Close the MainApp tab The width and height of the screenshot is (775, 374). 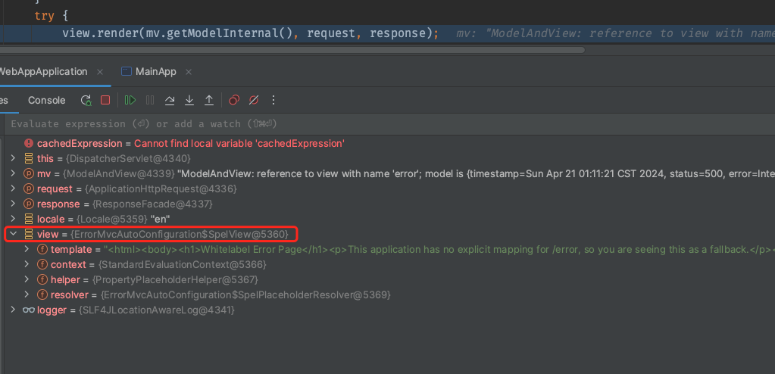[189, 72]
